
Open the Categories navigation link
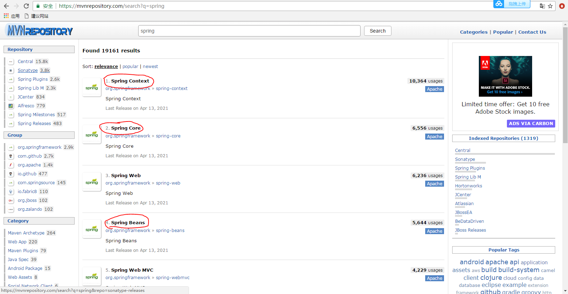474,32
